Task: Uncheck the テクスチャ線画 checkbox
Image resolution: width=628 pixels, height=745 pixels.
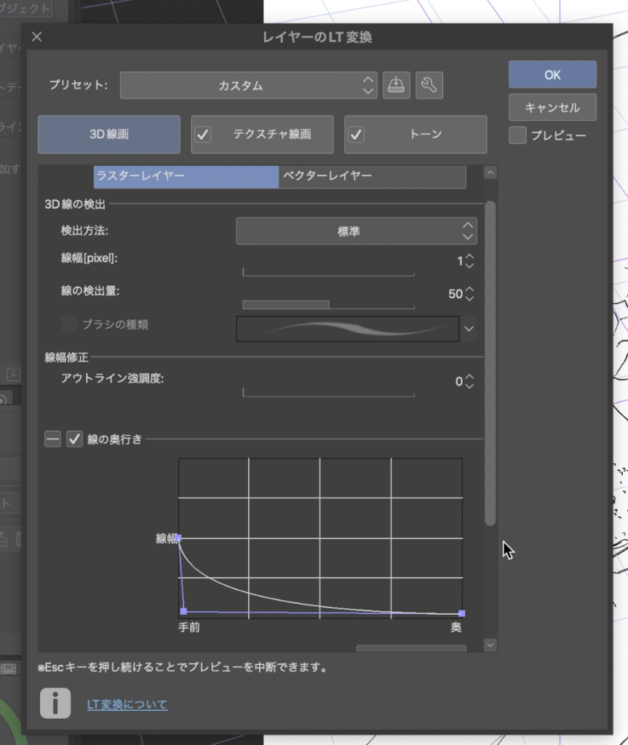Action: click(x=203, y=134)
